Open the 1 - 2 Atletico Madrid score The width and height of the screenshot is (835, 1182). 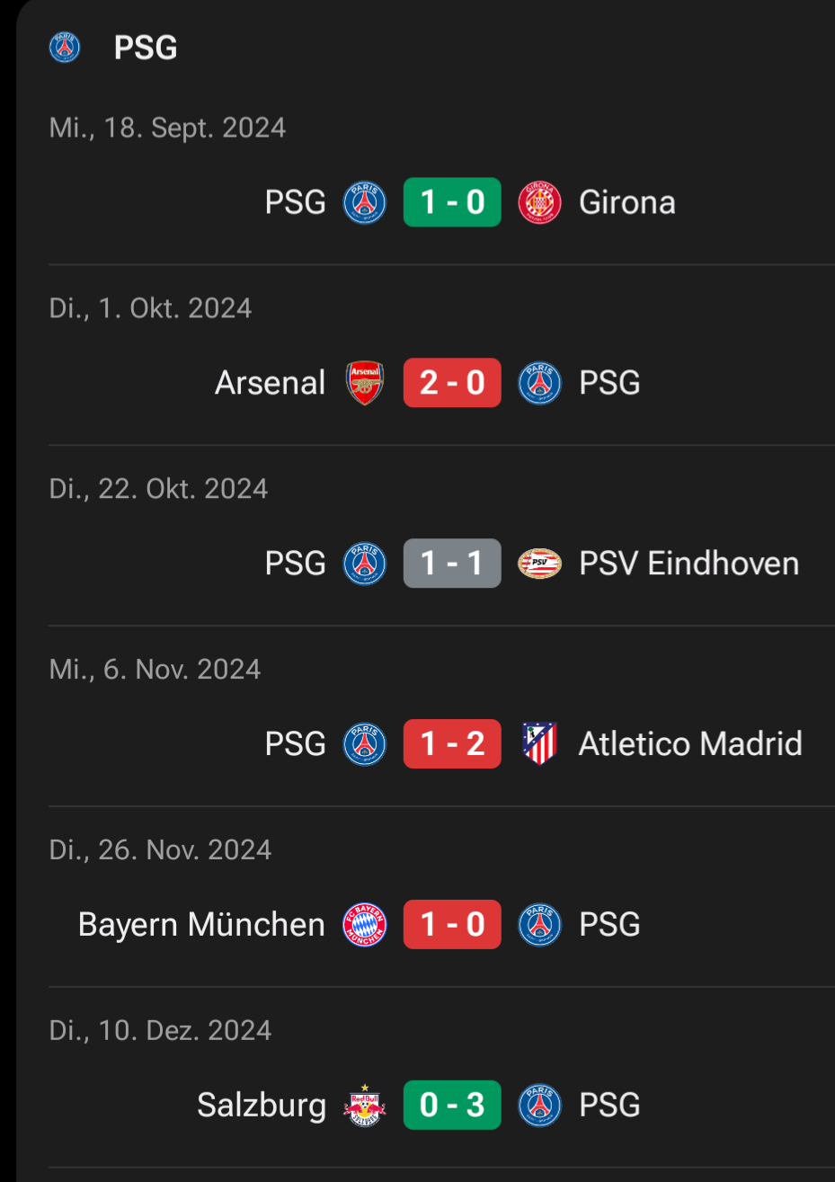(x=452, y=744)
